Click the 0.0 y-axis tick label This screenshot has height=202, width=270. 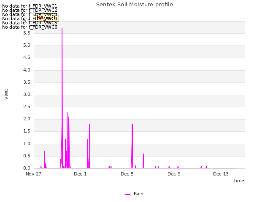point(27,168)
